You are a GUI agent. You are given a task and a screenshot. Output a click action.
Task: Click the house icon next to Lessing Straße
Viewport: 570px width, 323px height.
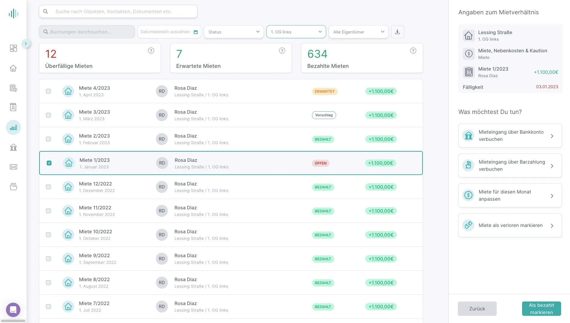[x=469, y=36]
